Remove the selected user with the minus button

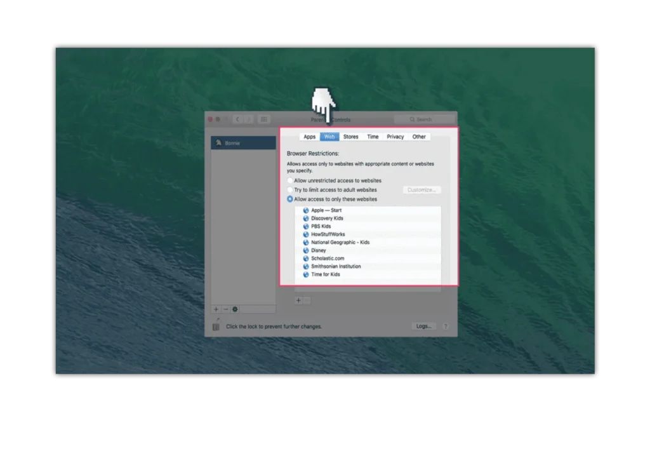coord(225,309)
